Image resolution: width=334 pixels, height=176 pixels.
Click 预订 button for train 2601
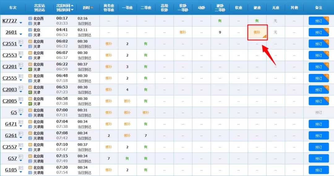[x=319, y=32]
